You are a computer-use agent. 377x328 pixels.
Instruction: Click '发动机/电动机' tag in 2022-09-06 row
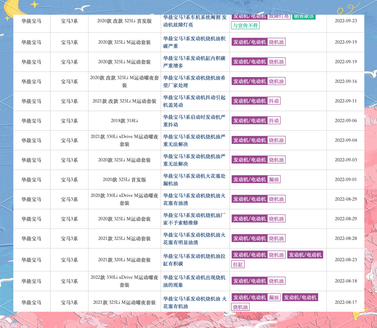coord(250,120)
